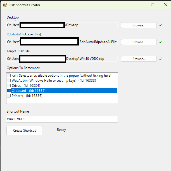The image size is (171, 171).
Task: Select the Target .RDP File path field
Action: pyautogui.click(x=62, y=59)
